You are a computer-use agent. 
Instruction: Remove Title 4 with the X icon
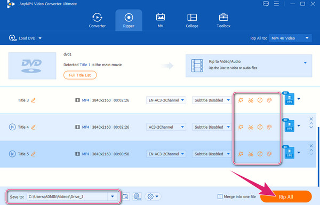(x=311, y=119)
